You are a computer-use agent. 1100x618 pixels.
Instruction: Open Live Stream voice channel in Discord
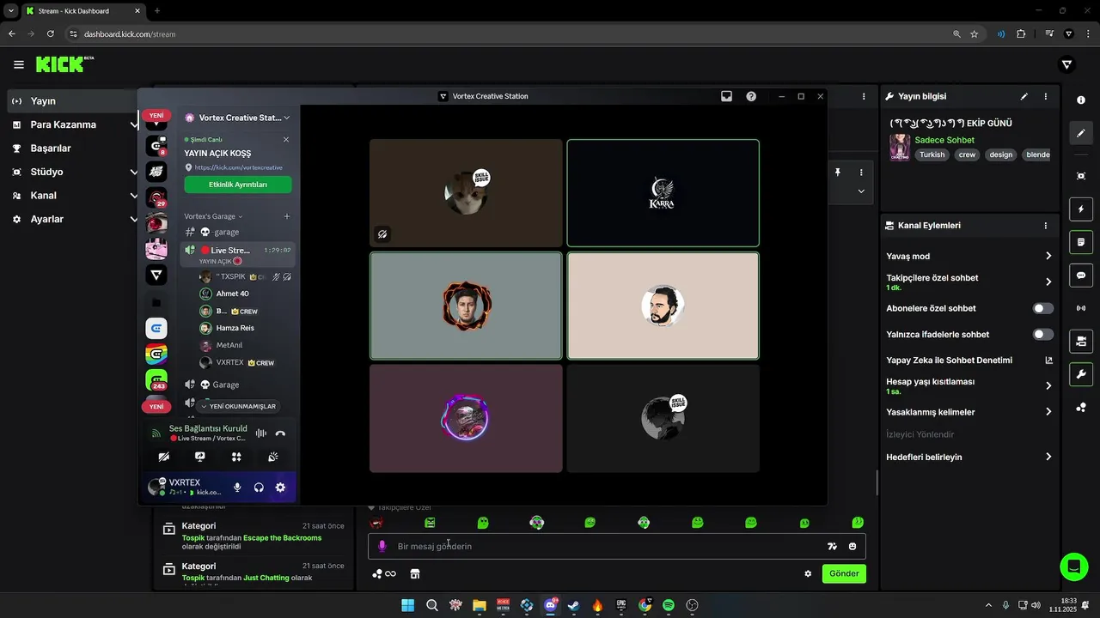pyautogui.click(x=238, y=250)
